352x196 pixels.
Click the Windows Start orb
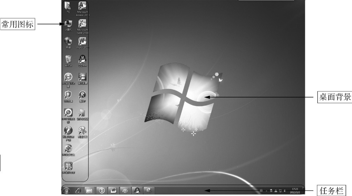[x=66, y=190]
